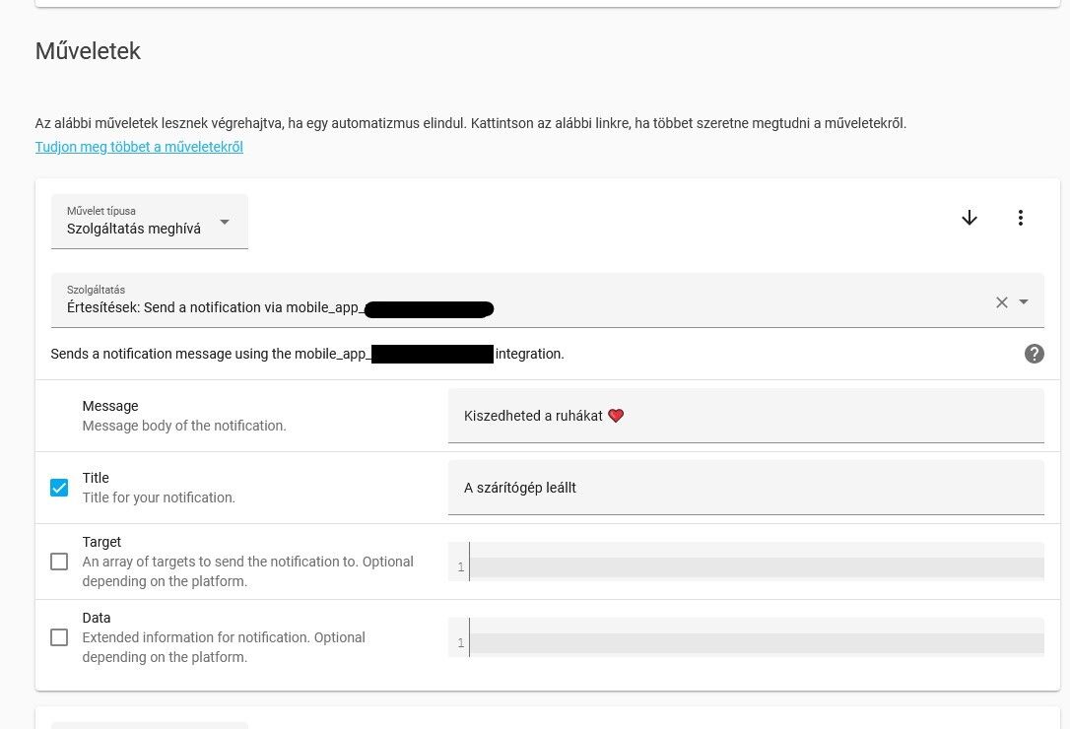
Task: Select the 'Message' label
Action: (110, 406)
